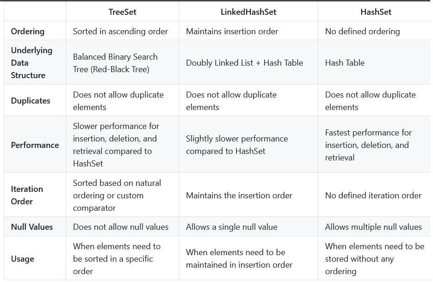Select the Performance row label
The width and height of the screenshot is (433, 282).
pyautogui.click(x=35, y=145)
